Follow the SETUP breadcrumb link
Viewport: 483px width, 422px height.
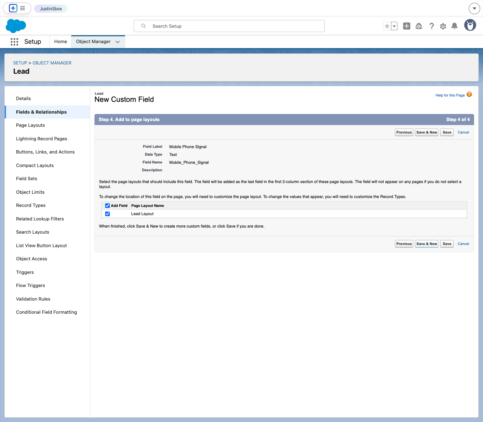(x=20, y=63)
